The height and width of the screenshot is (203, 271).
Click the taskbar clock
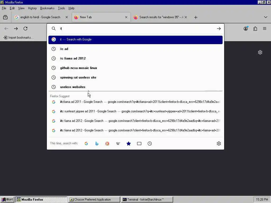click(262, 200)
